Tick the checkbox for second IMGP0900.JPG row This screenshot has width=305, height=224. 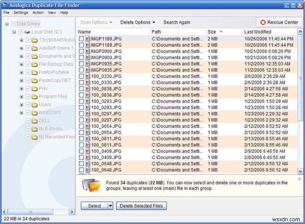(x=82, y=57)
